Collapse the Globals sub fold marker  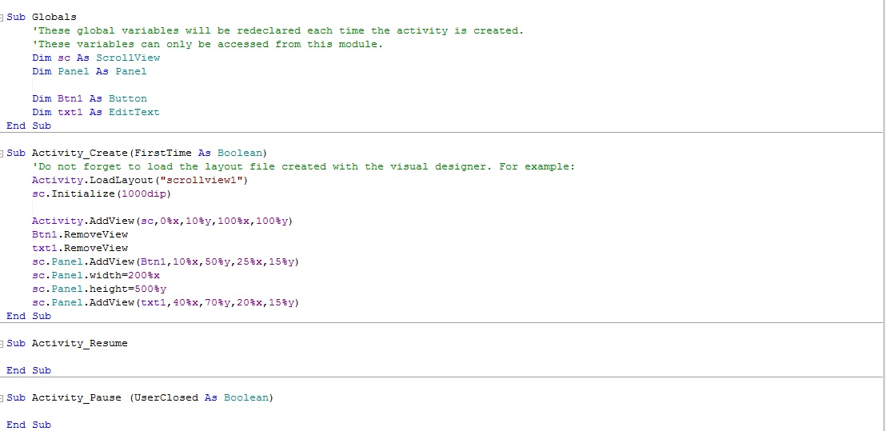[x=3, y=18]
